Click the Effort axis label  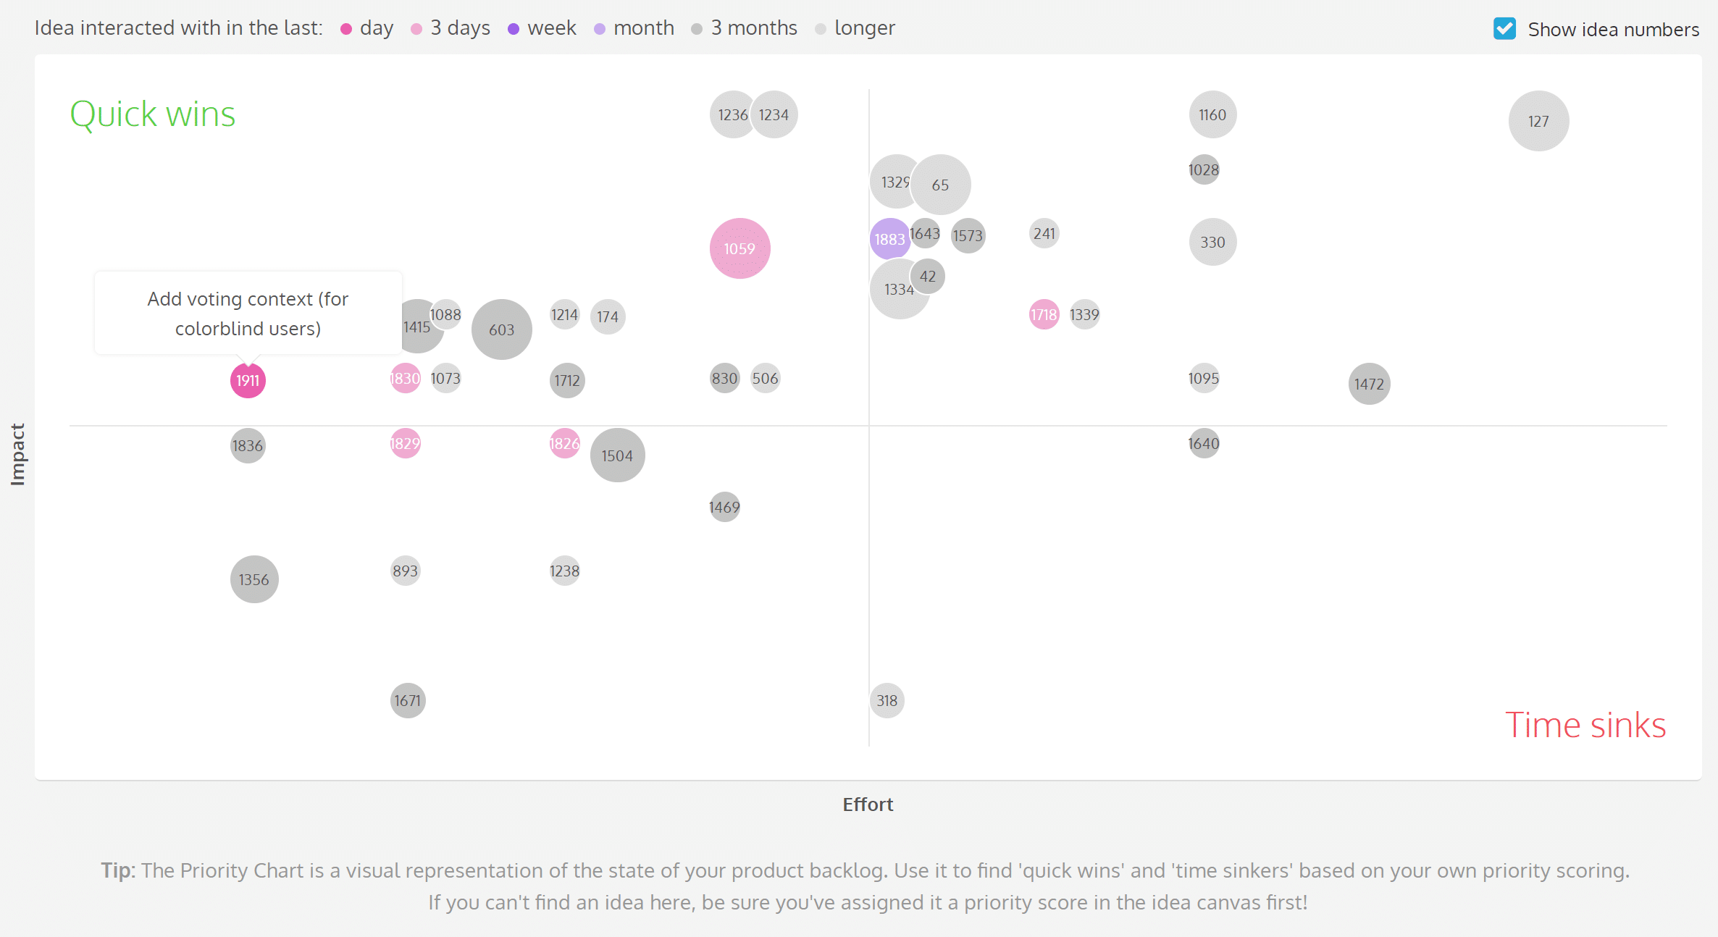pyautogui.click(x=866, y=804)
